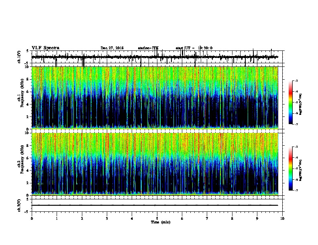Select the "ch.3(V)" axis label

click(x=19, y=205)
